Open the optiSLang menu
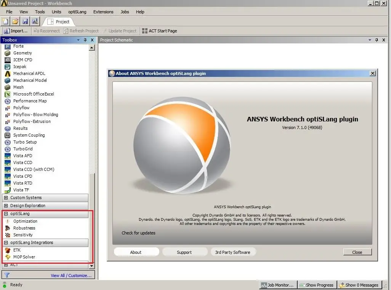 tap(77, 12)
